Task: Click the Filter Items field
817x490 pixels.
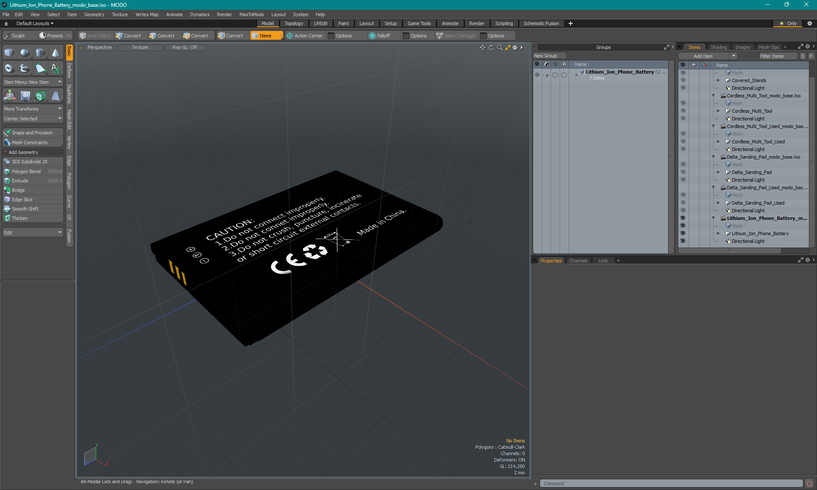Action: [x=778, y=56]
